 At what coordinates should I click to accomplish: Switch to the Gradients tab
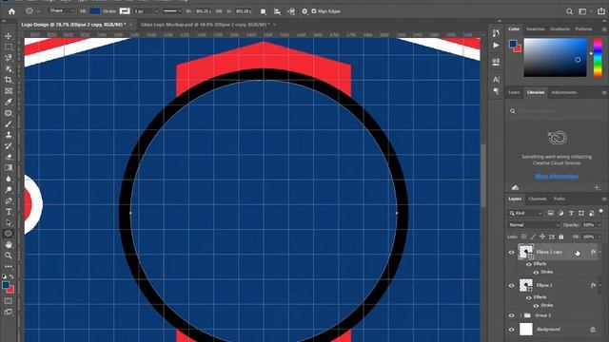pyautogui.click(x=560, y=29)
